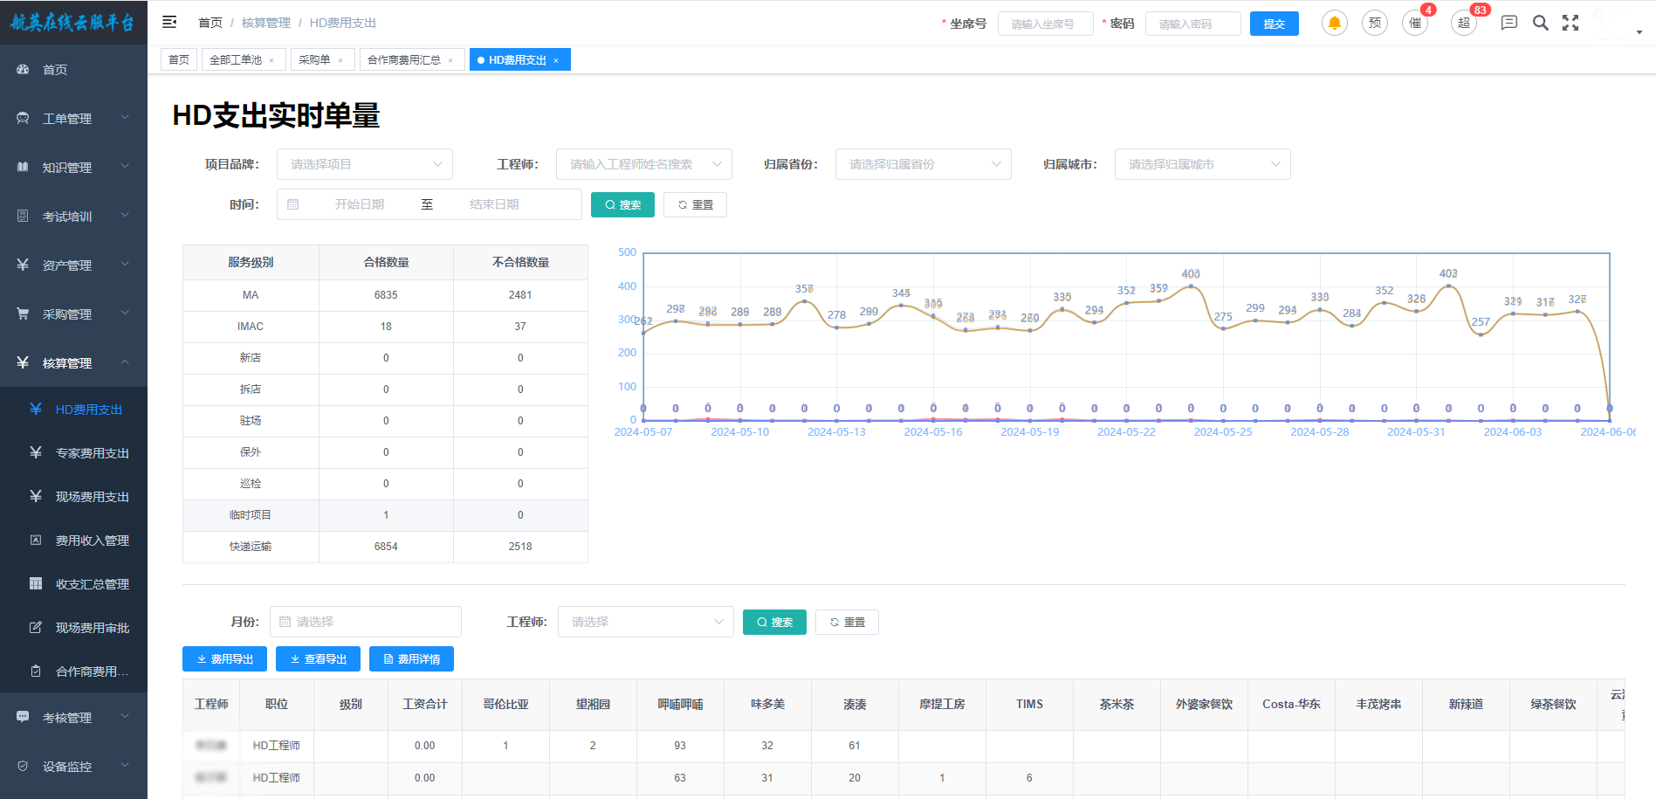Open the 归属省份 dropdown

(x=923, y=164)
